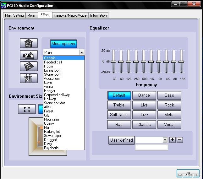Select the underwater environment icon
Image resolution: width=203 pixels, height=179 pixels.
pos(29,66)
